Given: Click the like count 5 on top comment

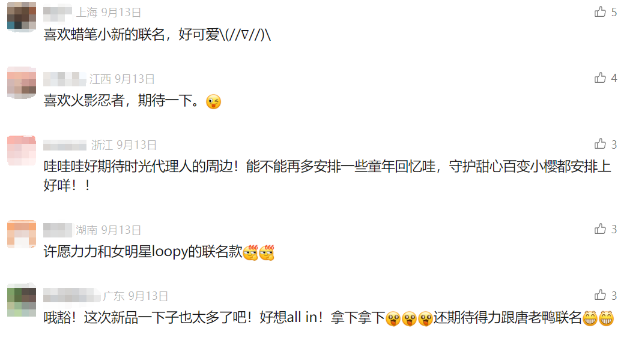Looking at the screenshot, I should (x=614, y=13).
